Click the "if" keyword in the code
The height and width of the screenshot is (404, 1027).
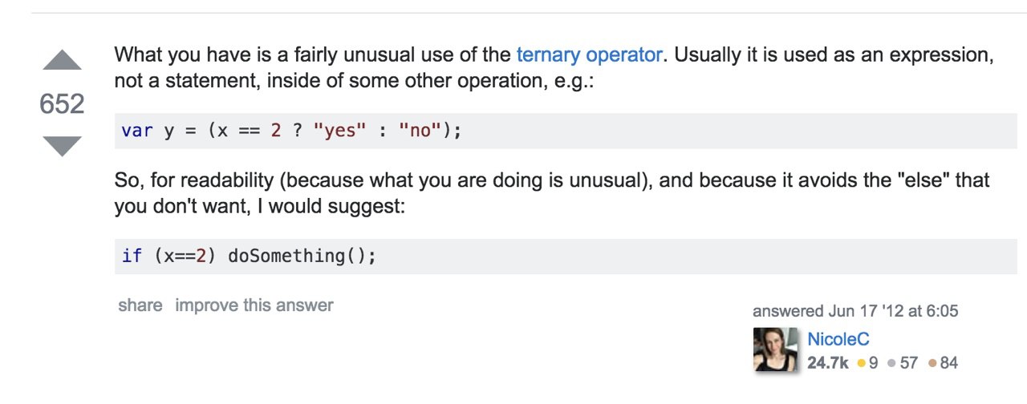[132, 256]
